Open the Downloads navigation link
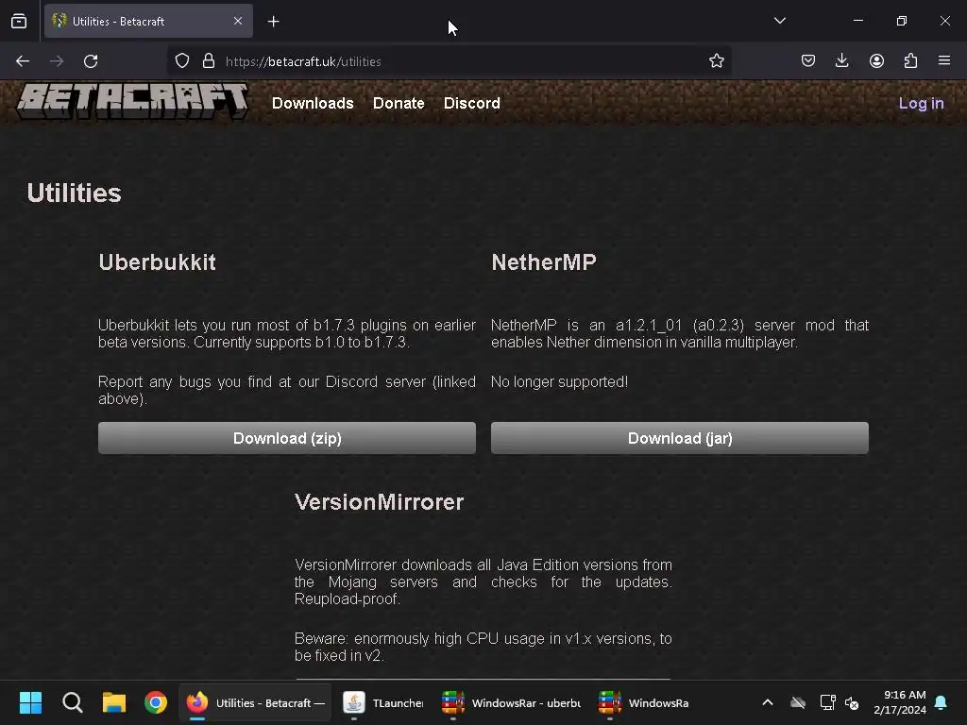 [x=313, y=103]
